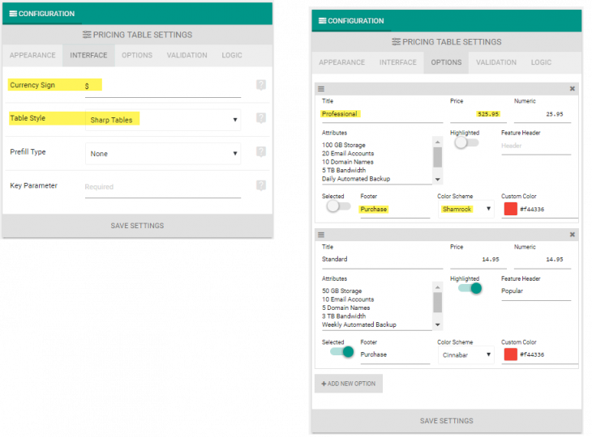Click the Add New Option button

349,384
